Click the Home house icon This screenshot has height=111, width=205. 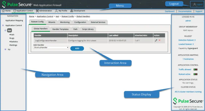tap(3, 11)
